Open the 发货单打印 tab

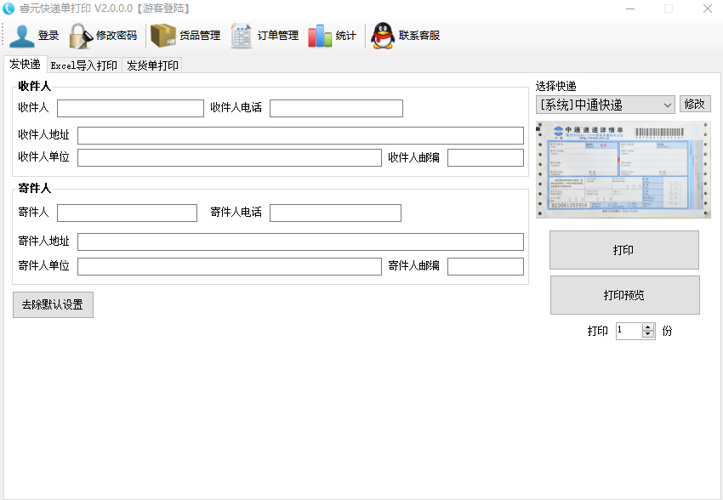(x=151, y=64)
